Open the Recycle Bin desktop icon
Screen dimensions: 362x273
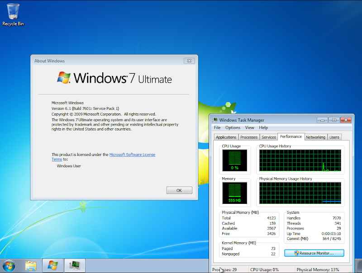(x=13, y=14)
